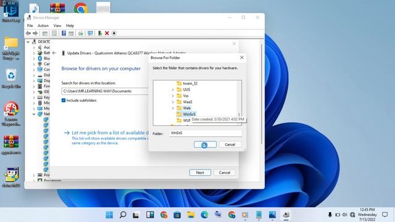This screenshot has width=395, height=222.
Task: Open the Windows Start menu
Action: click(109, 215)
